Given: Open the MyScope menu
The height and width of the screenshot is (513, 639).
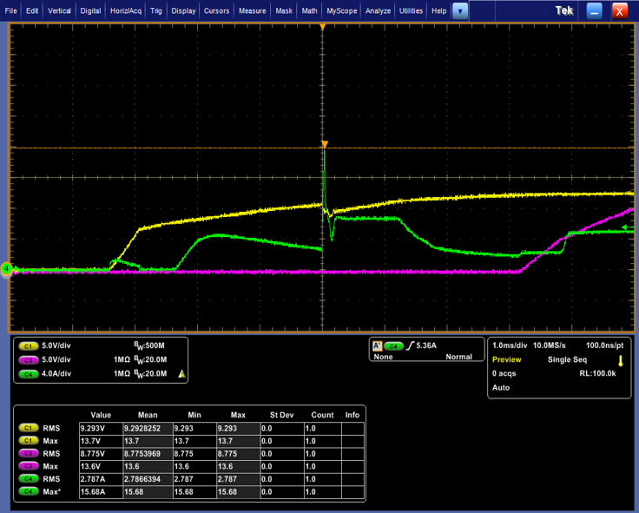Looking at the screenshot, I should point(341,11).
